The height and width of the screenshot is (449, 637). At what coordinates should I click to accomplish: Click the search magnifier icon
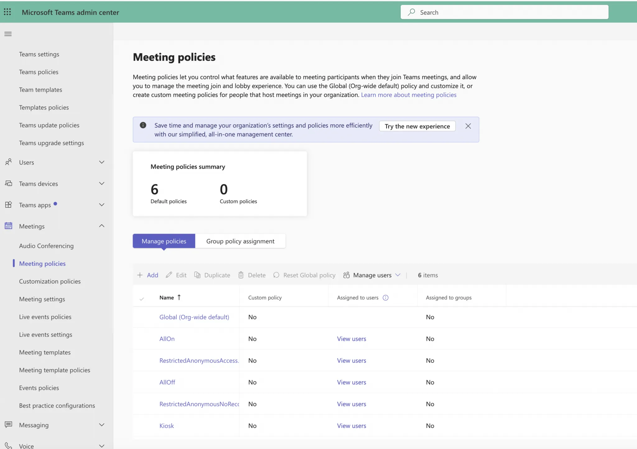coord(411,12)
